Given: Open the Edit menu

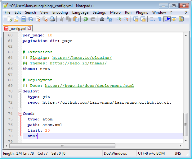Looking at the screenshot, I should click(18, 12).
